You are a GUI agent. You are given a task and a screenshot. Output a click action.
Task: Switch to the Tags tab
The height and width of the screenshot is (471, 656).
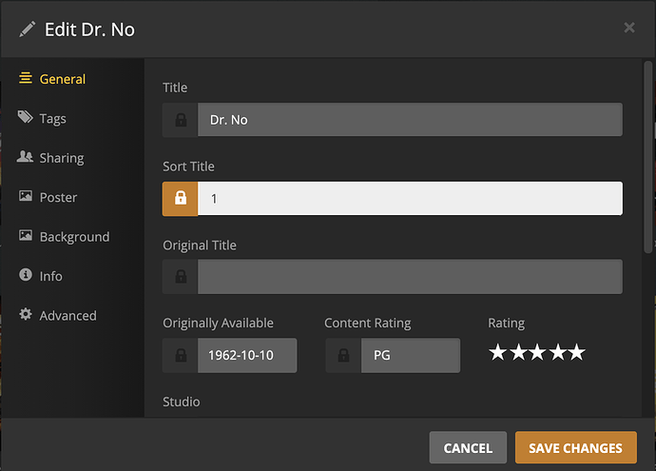coord(52,119)
